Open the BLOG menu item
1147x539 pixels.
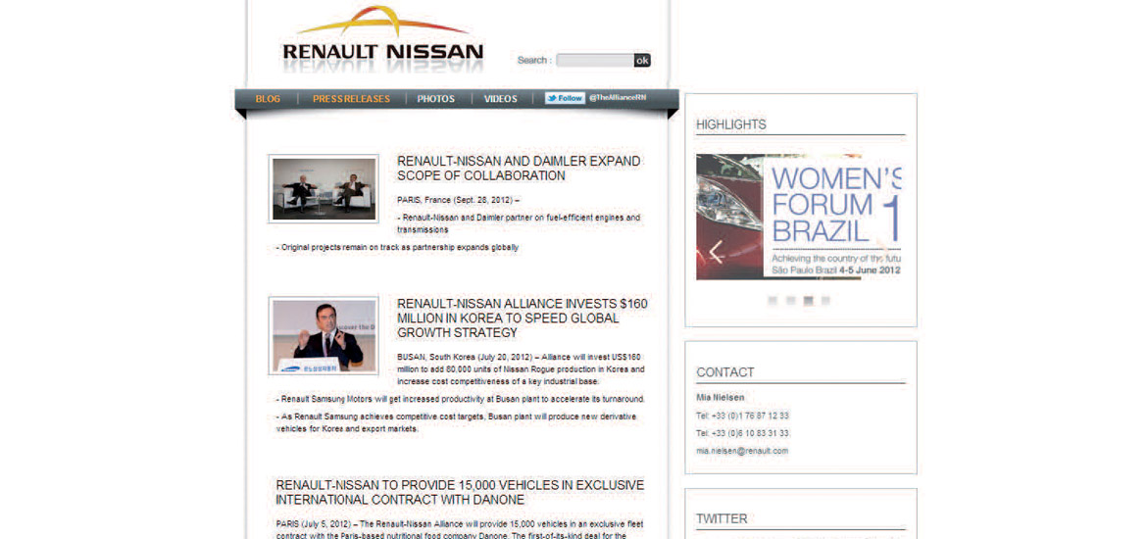pyautogui.click(x=268, y=99)
